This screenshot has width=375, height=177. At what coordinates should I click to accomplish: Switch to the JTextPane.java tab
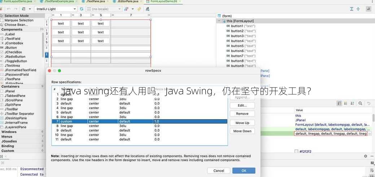[x=95, y=1]
